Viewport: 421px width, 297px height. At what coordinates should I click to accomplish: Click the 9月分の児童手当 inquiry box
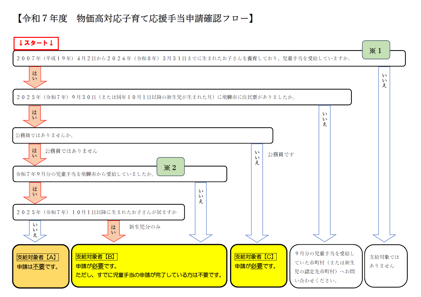(x=325, y=265)
